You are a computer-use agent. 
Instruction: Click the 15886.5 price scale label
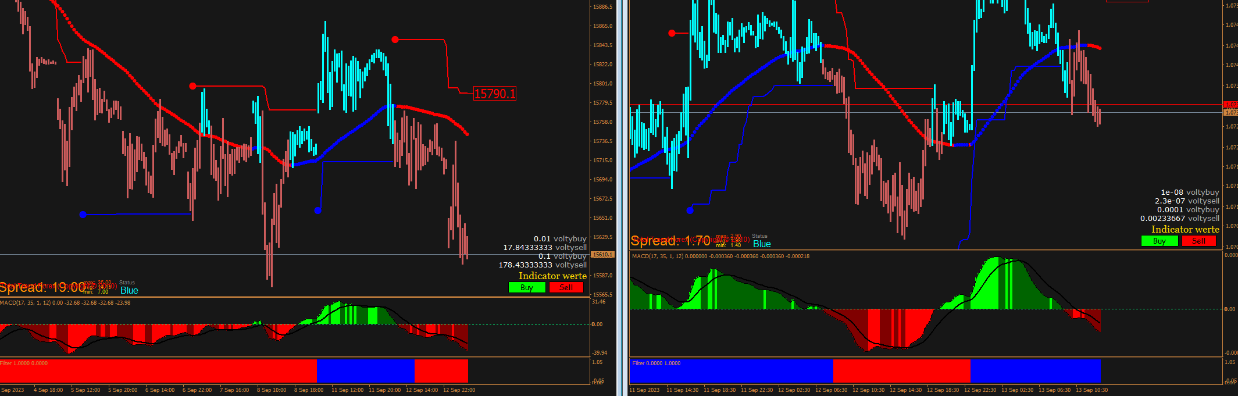(x=602, y=7)
